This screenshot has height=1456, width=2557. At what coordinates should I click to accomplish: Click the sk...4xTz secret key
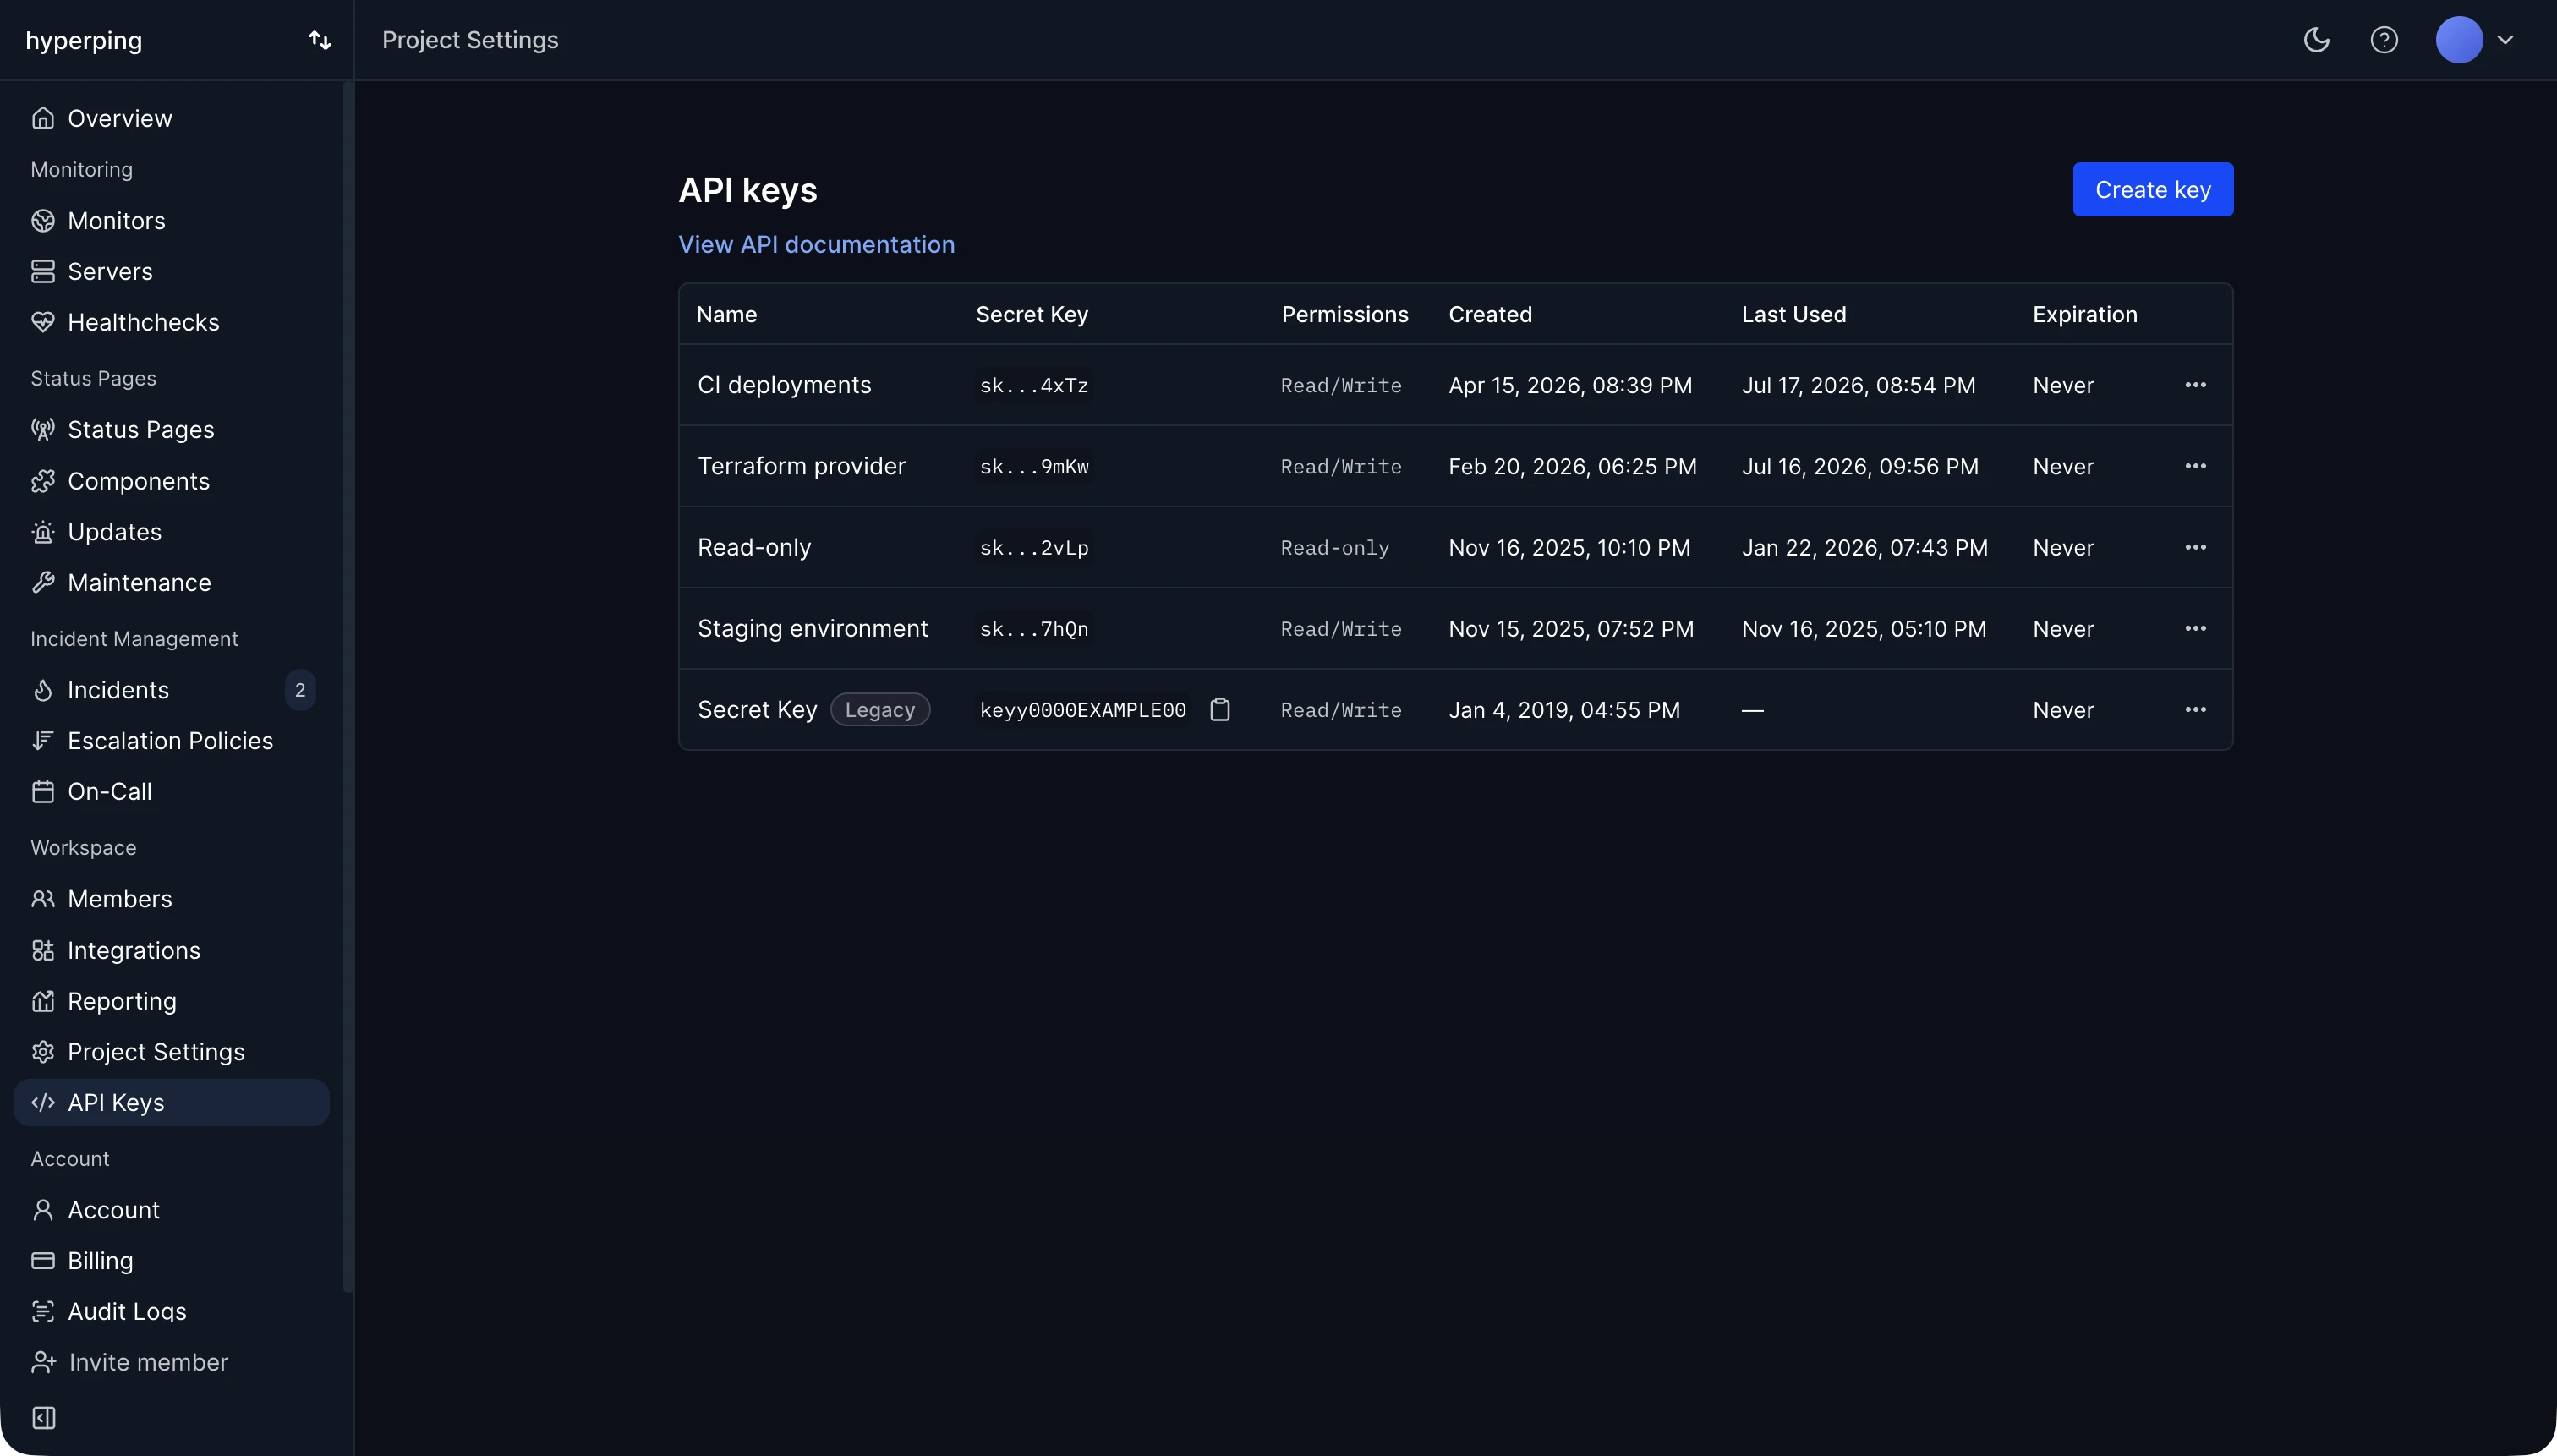coord(1034,385)
